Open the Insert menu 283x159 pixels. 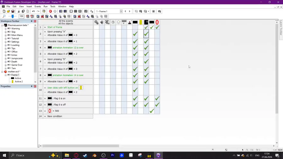point(29,7)
